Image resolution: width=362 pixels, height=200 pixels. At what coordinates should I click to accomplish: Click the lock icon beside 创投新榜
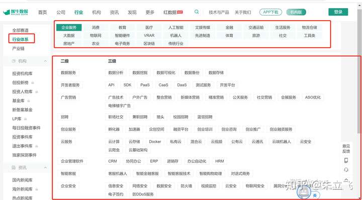click(33, 82)
